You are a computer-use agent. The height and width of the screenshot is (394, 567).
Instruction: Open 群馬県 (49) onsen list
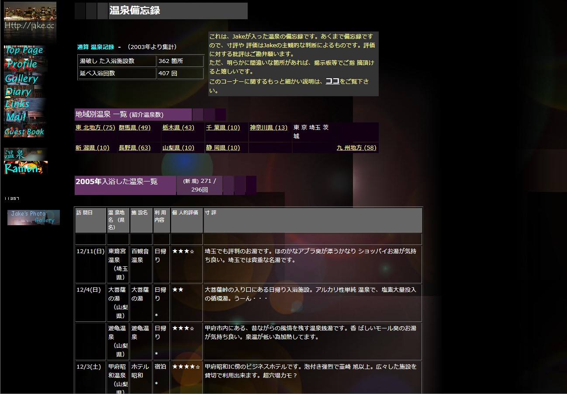pyautogui.click(x=135, y=128)
